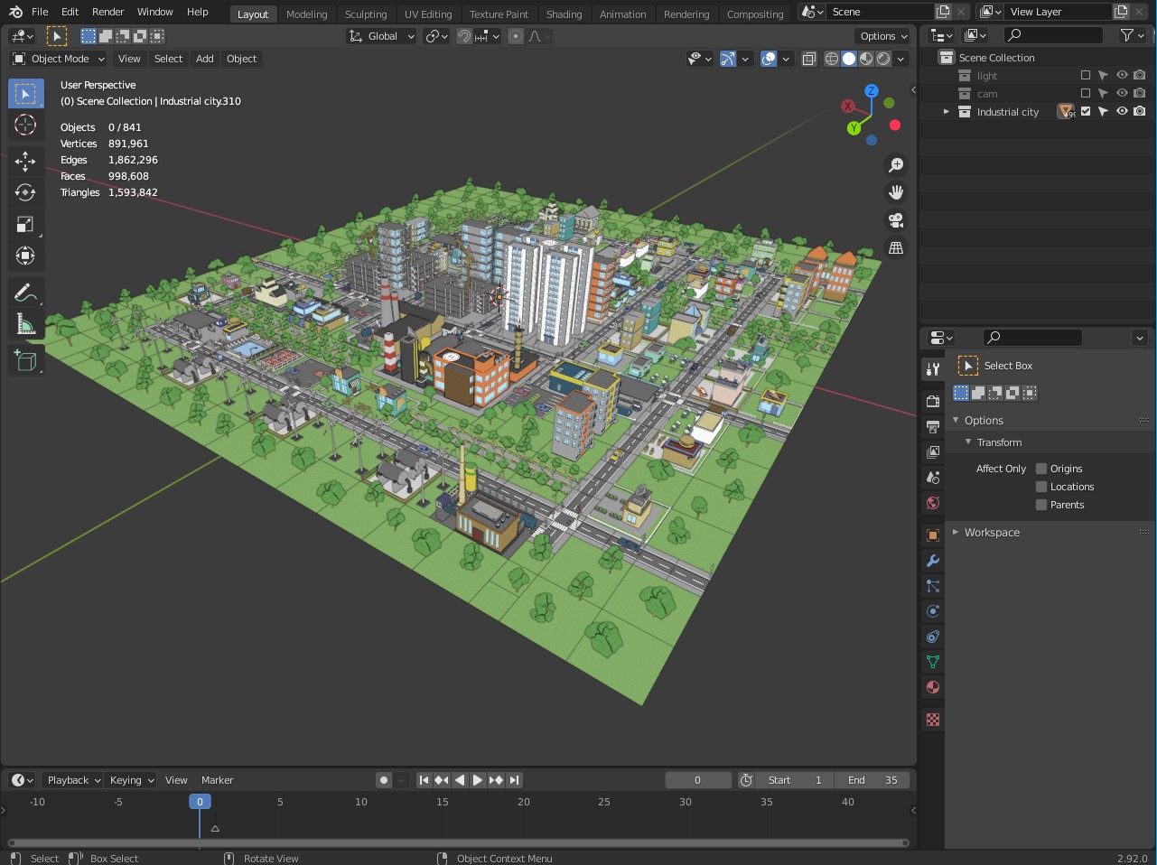Select the Rotate tool
Screen dimensions: 1157x865
(x=25, y=192)
